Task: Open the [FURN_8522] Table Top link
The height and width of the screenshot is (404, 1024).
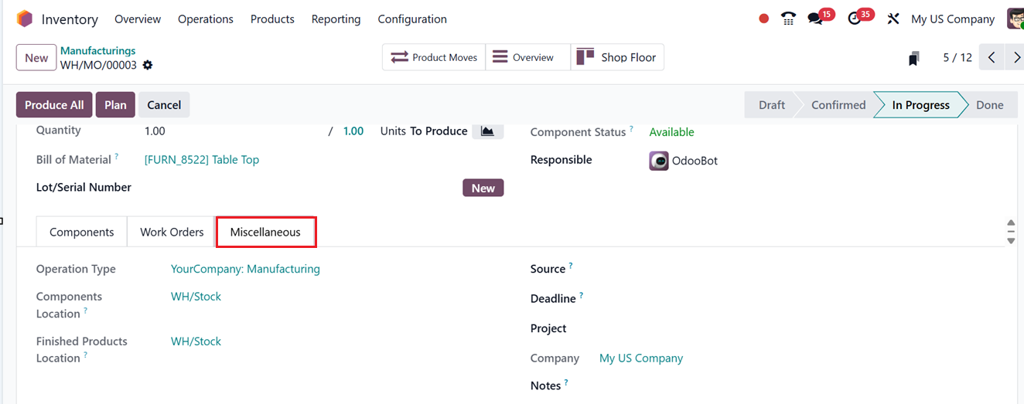Action: click(x=202, y=160)
